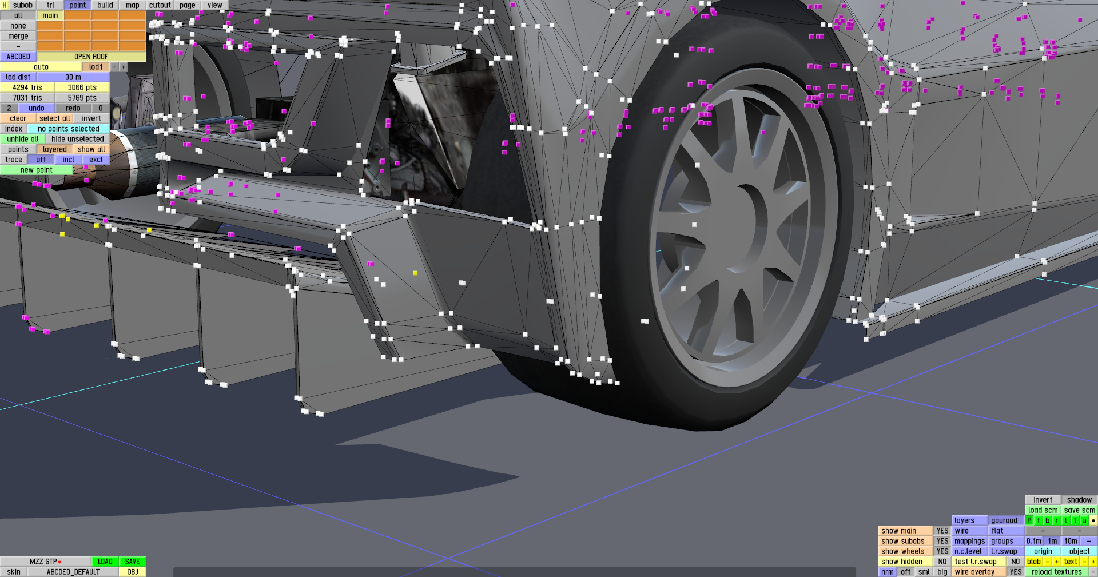Click the ABCDEO object button
This screenshot has height=577, width=1098.
[18, 57]
